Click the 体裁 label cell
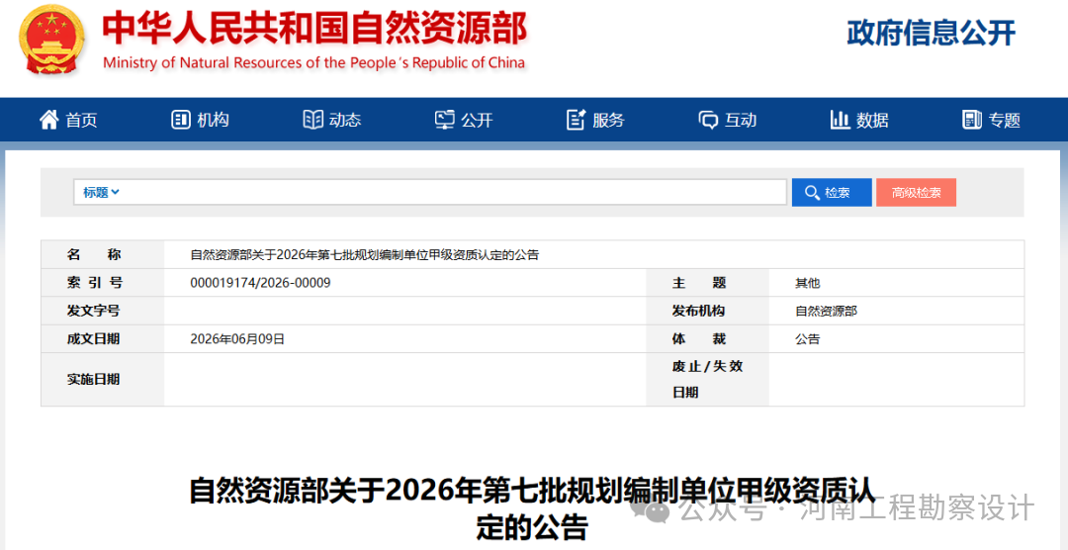The width and height of the screenshot is (1068, 550). pos(708,338)
